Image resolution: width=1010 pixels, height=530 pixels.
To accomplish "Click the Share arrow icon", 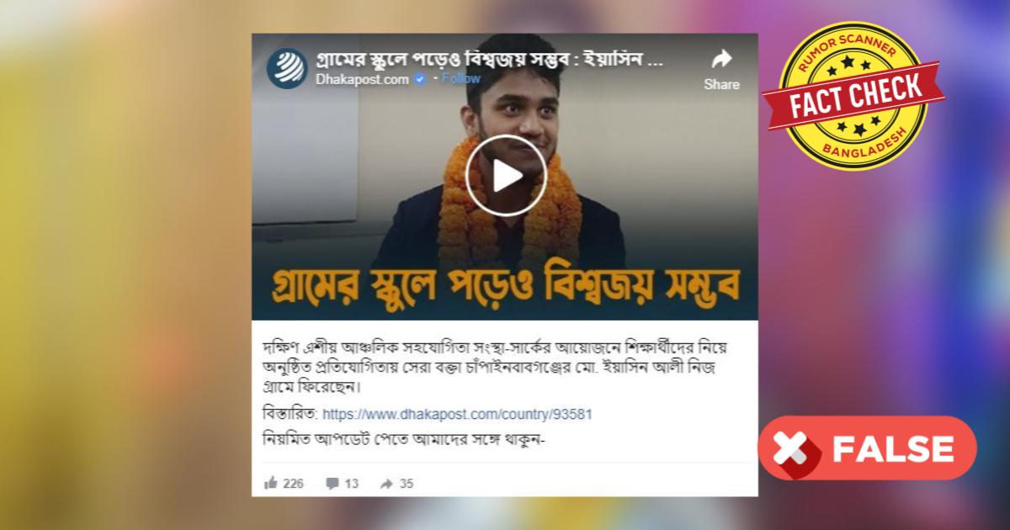I will (x=722, y=60).
